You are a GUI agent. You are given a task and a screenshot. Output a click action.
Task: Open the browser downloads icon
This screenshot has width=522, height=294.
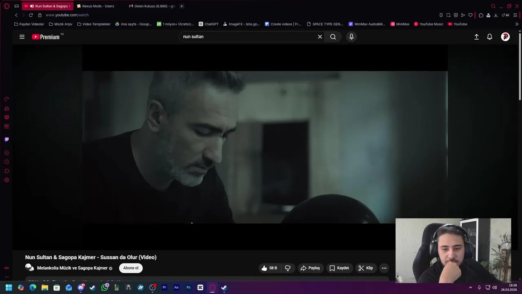tap(495, 15)
